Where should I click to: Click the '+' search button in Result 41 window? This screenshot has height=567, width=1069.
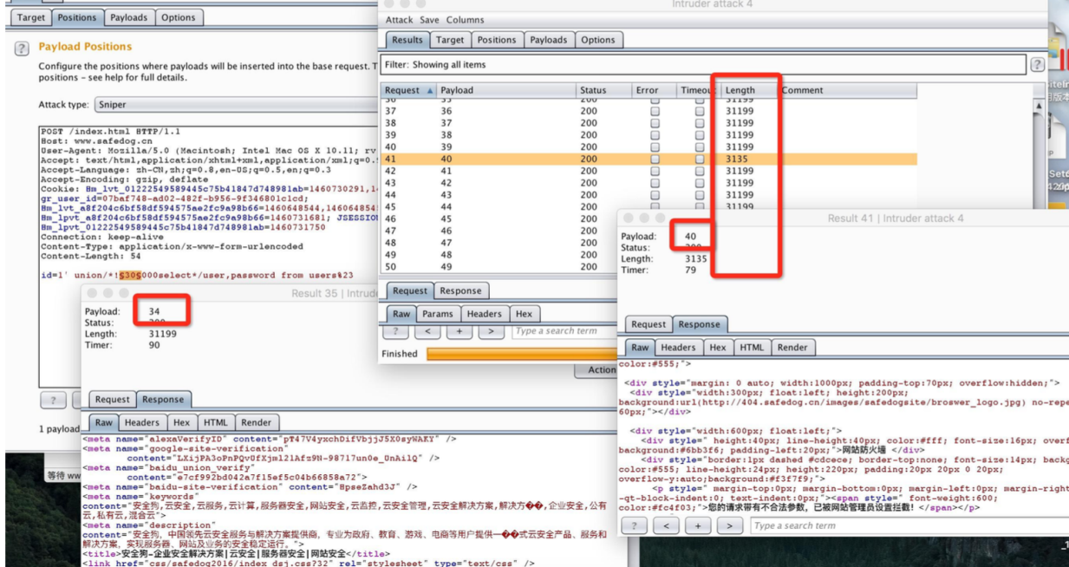[x=698, y=525]
